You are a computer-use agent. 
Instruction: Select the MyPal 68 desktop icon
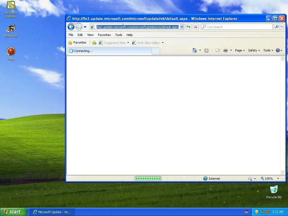pyautogui.click(x=11, y=31)
